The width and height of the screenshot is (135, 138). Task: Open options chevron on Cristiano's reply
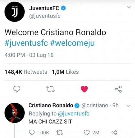point(128,106)
